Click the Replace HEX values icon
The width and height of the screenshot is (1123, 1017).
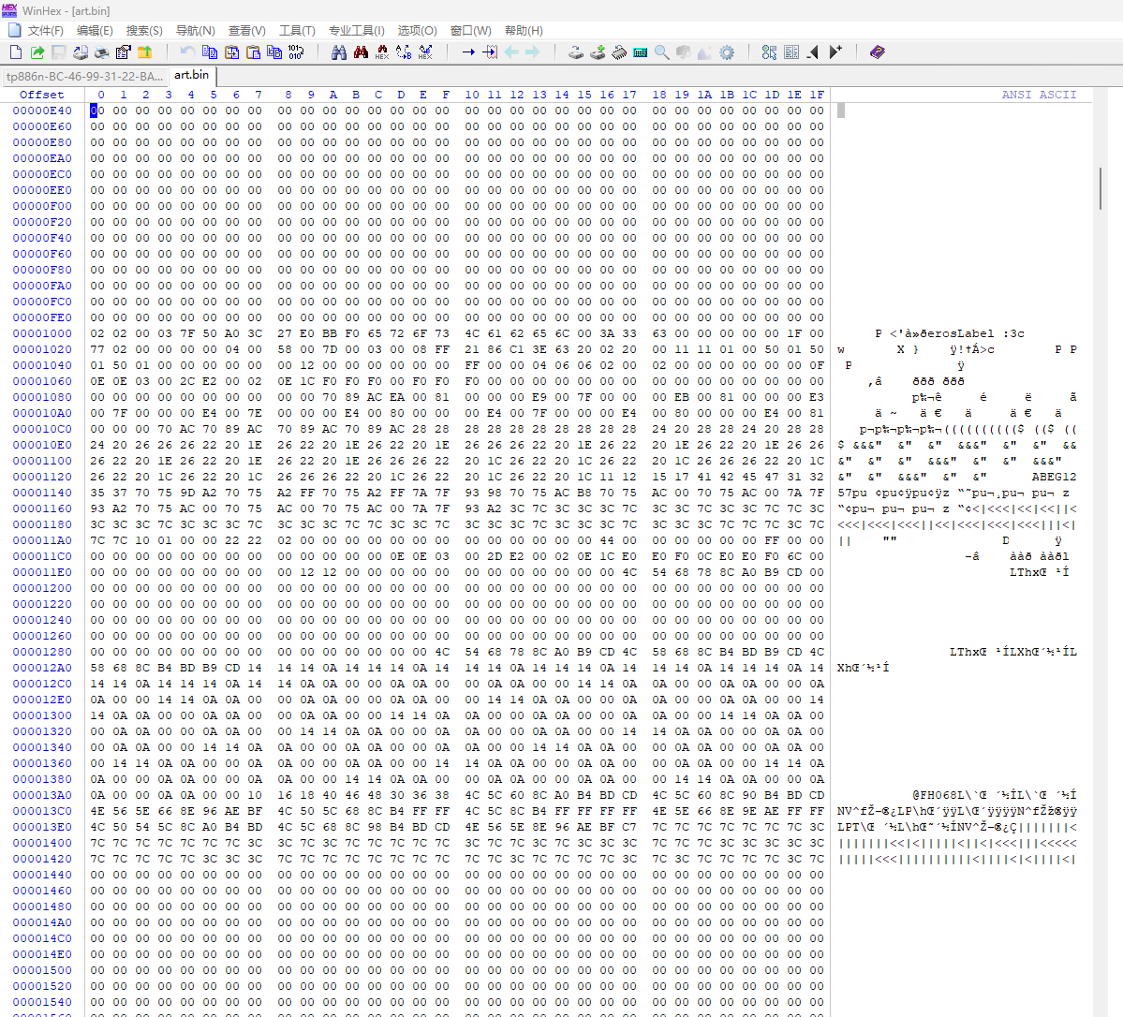(x=425, y=52)
